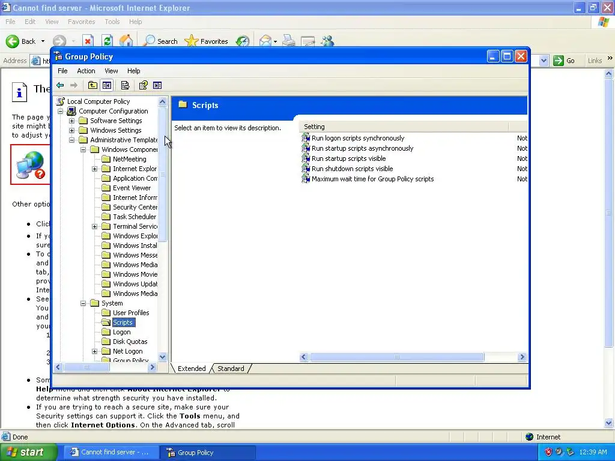Open the Help menu in Group Policy

tap(133, 71)
